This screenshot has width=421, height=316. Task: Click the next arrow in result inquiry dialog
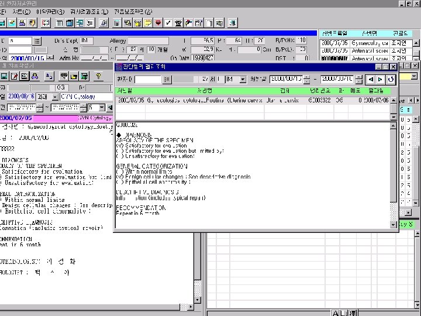point(381,79)
